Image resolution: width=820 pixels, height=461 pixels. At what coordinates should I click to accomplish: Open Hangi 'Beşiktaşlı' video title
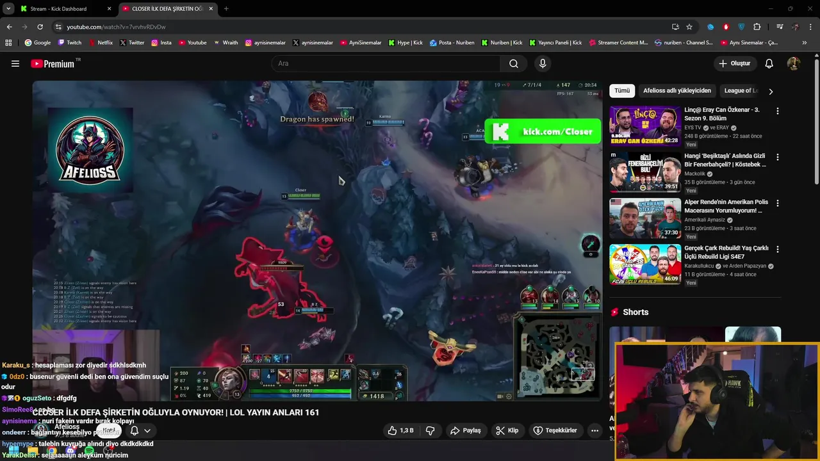[x=725, y=160]
